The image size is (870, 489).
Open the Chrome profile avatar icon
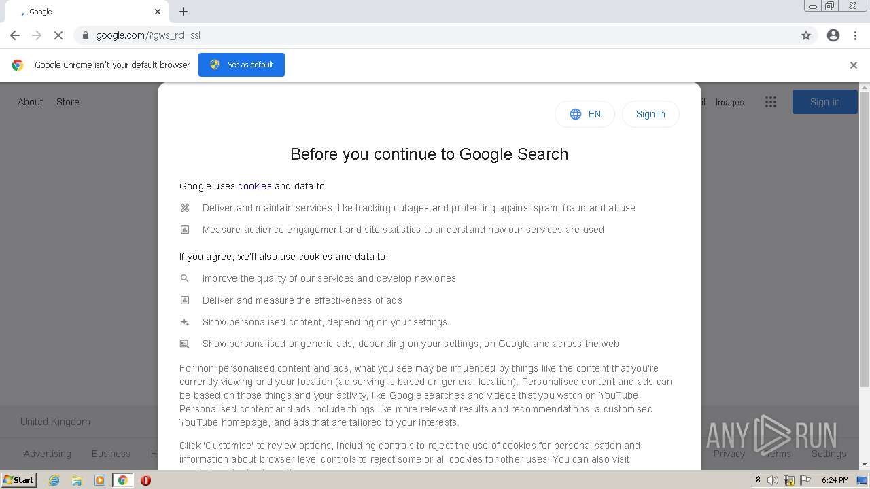coord(833,35)
